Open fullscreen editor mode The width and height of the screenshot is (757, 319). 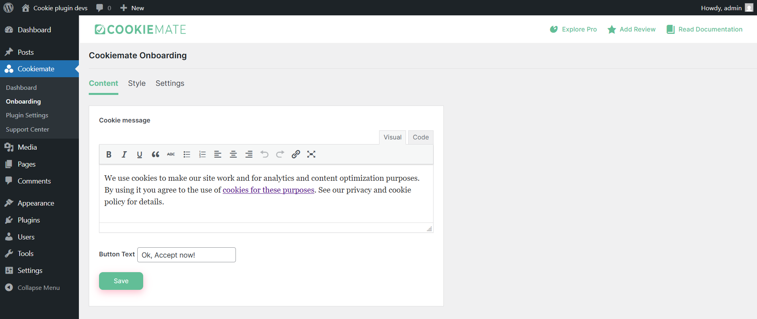[311, 154]
